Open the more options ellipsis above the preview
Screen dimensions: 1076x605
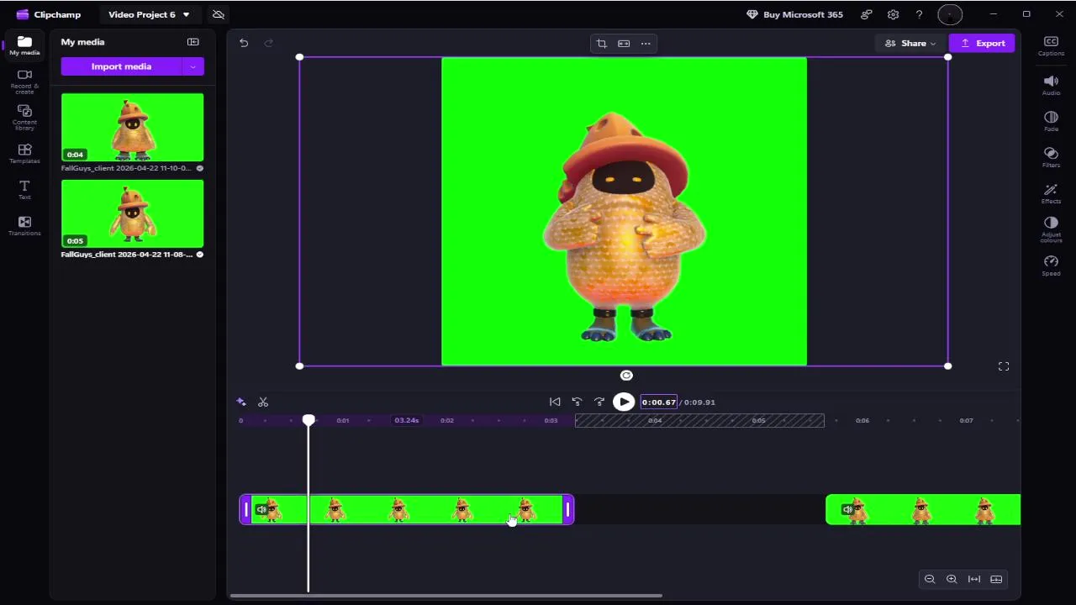[646, 44]
